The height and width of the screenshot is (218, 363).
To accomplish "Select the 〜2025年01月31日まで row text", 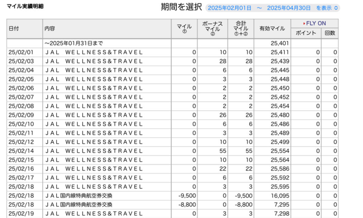I will click(x=74, y=43).
